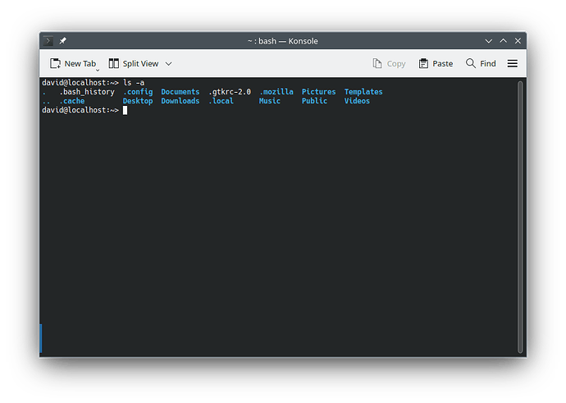Click the Copy toolbar icon
This screenshot has height=403, width=566.
coord(389,64)
